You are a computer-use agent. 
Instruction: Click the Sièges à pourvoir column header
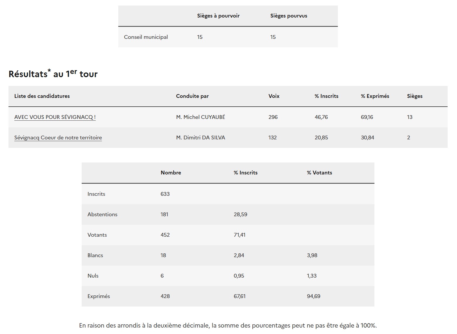(218, 16)
